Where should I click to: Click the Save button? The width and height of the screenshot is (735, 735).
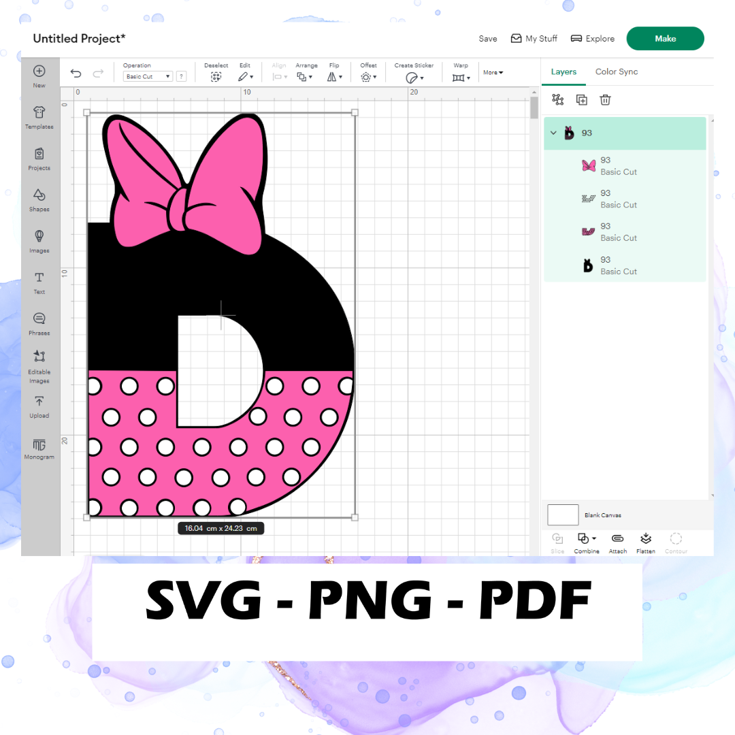pos(488,38)
